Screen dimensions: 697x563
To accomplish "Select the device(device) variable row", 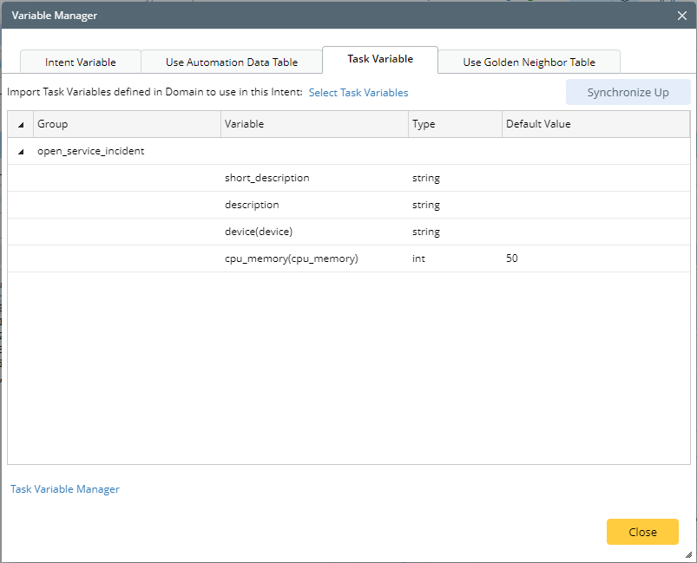I will click(x=259, y=232).
